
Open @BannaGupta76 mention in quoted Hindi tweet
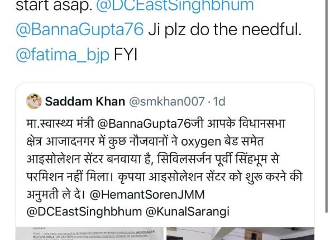[x=144, y=124]
